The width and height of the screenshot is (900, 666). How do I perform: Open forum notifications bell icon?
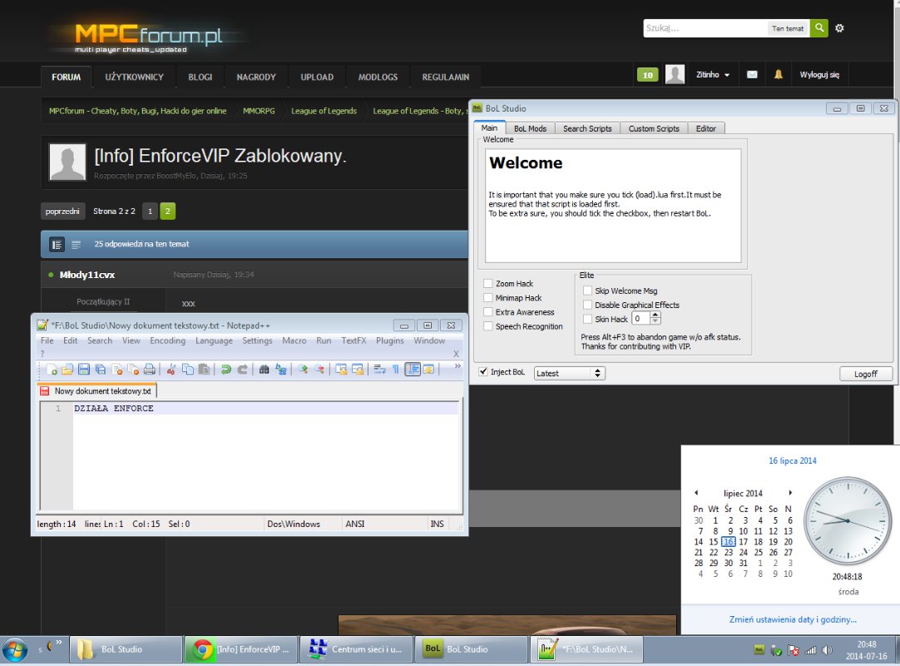coord(779,74)
